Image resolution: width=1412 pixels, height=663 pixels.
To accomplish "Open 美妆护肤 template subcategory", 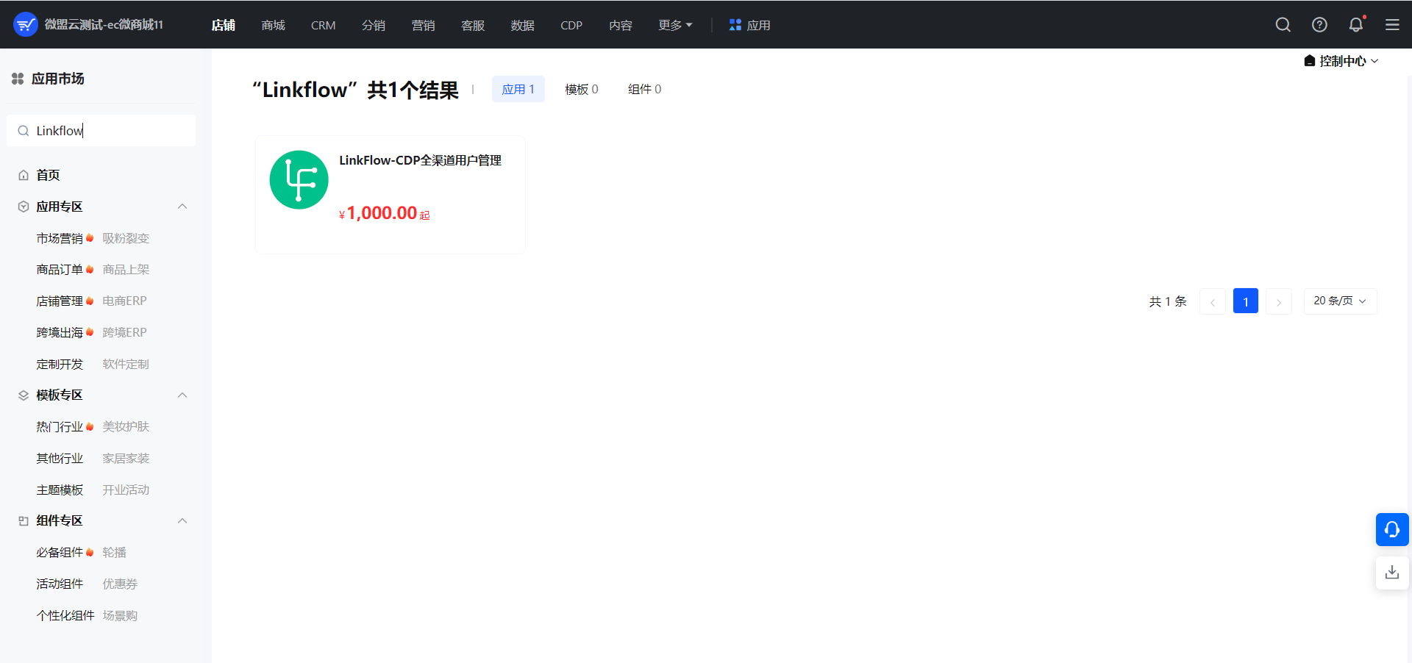I will click(126, 426).
